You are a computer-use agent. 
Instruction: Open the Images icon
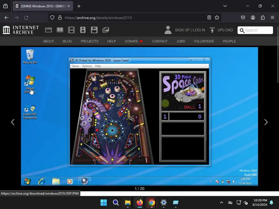[x=106, y=30]
